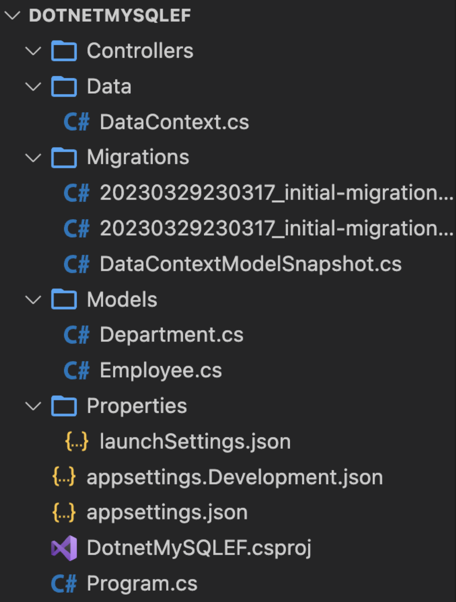Click the C# icon next to Department.cs
This screenshot has height=602, width=456.
click(76, 335)
